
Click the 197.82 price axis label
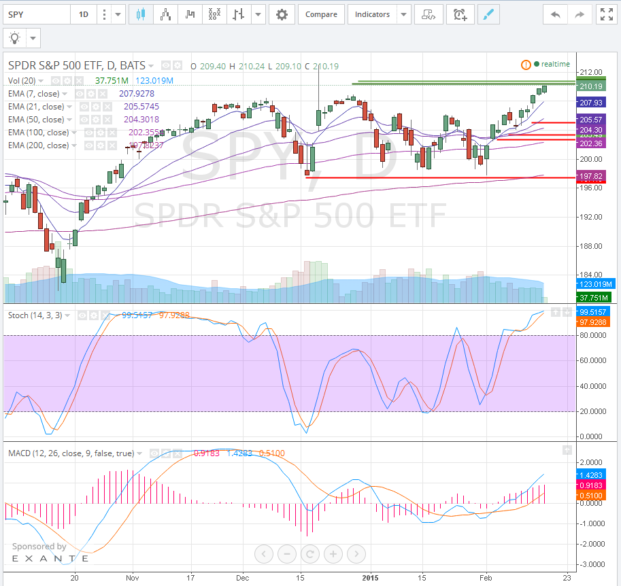[x=591, y=176]
